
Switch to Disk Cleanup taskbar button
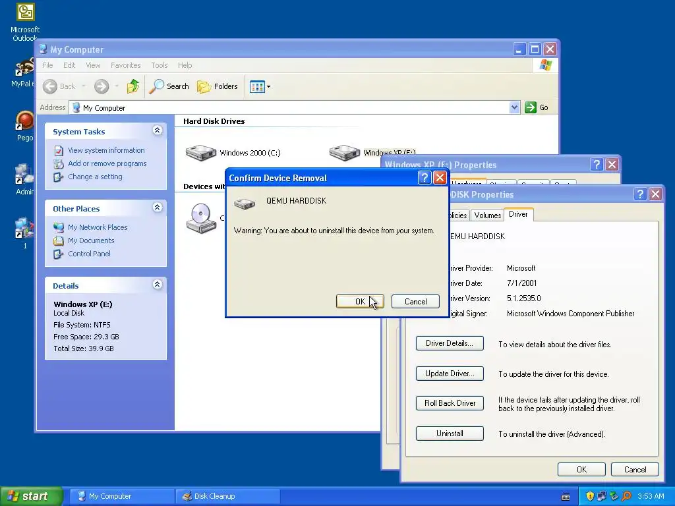click(x=227, y=496)
